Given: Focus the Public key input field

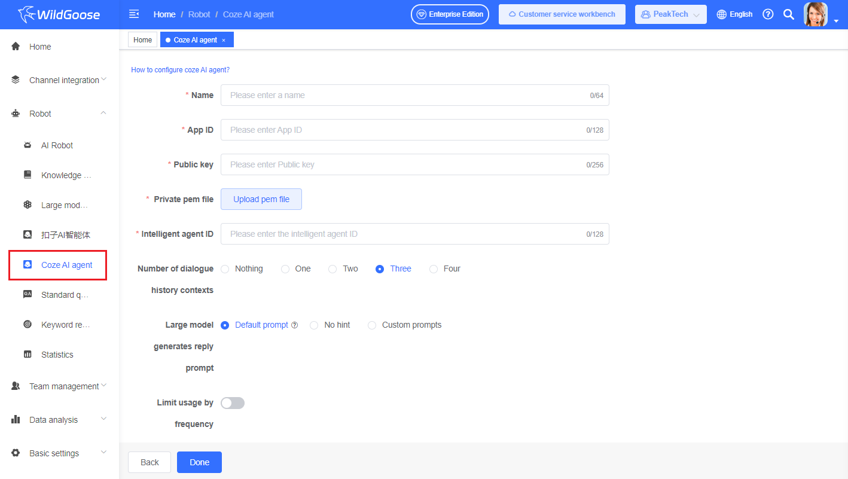Looking at the screenshot, I should (x=415, y=164).
